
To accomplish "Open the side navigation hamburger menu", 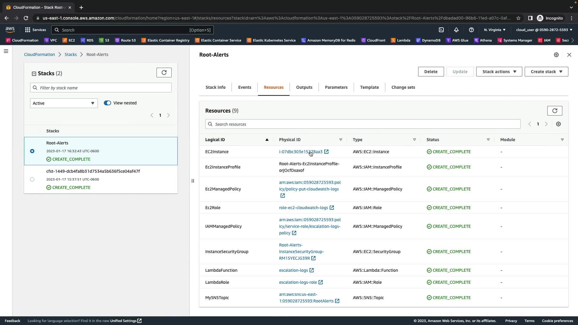I will coord(6,51).
